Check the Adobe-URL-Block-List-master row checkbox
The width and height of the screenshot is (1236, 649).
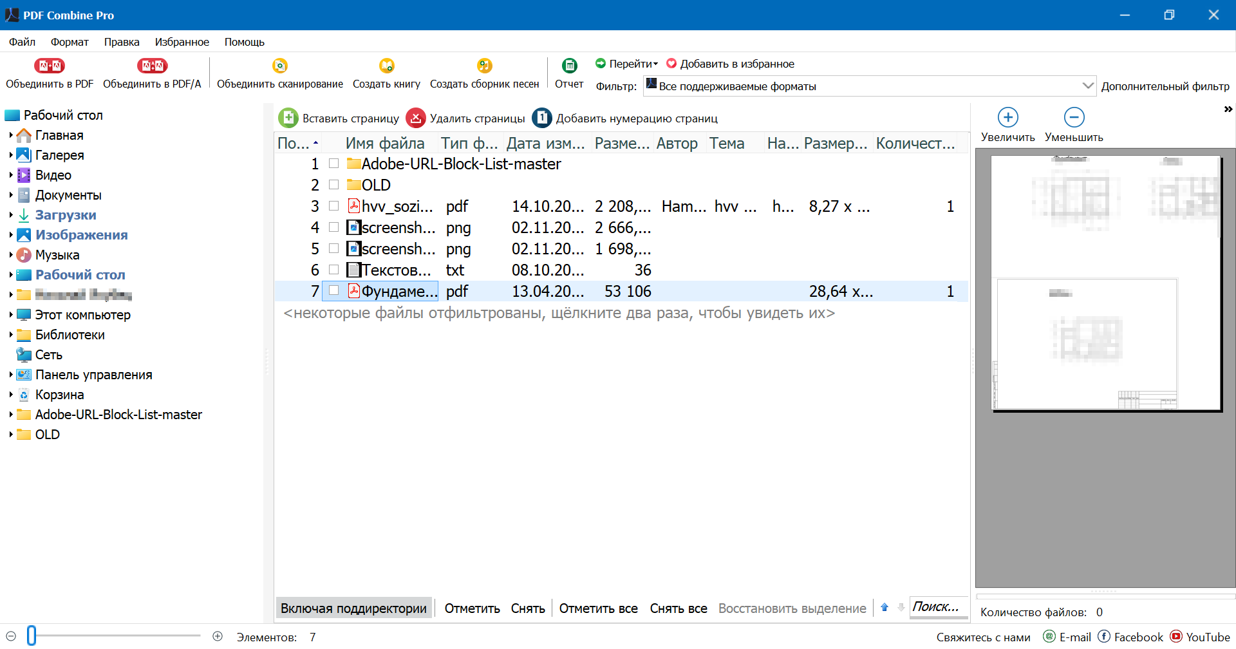pyautogui.click(x=333, y=164)
